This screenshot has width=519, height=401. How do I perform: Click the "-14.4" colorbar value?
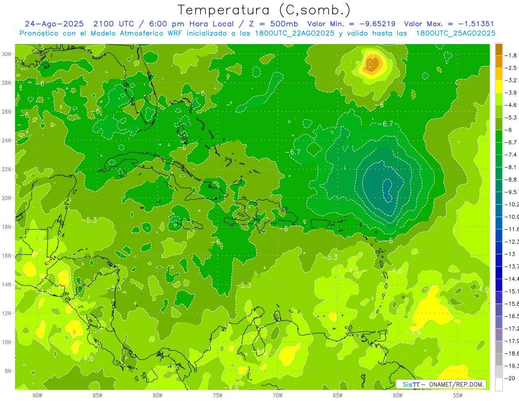tap(512, 279)
